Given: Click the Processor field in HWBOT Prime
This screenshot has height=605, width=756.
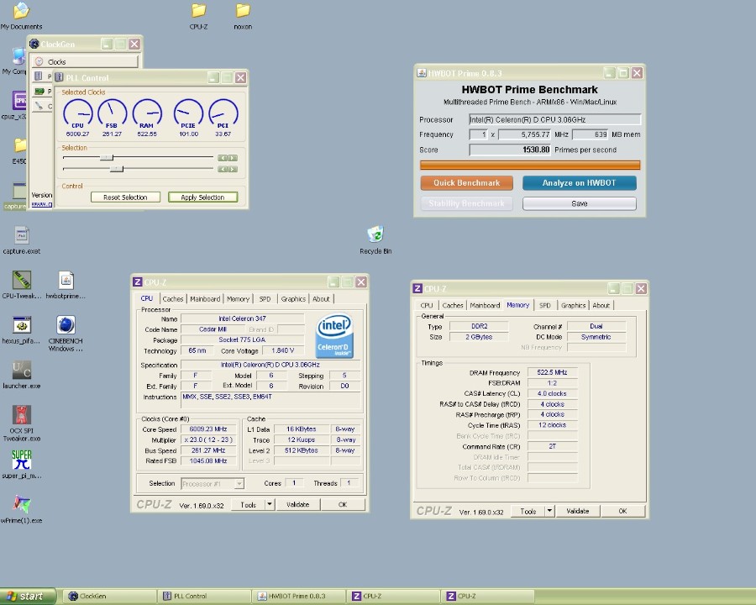Looking at the screenshot, I should click(x=555, y=119).
